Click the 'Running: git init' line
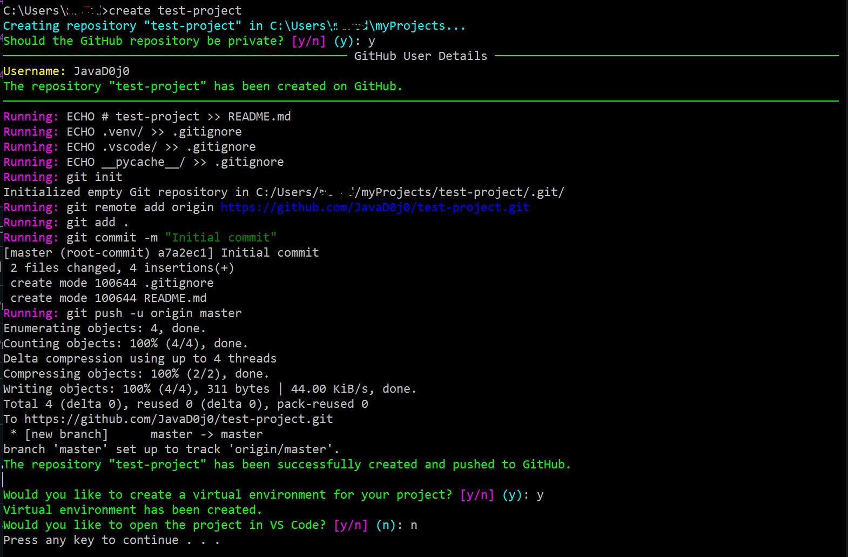Image resolution: width=848 pixels, height=557 pixels. point(63,177)
